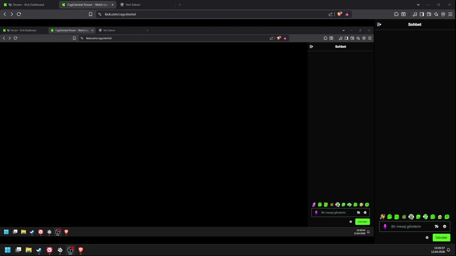Open the emoji picker smiley icon
This screenshot has height=256, width=456.
pos(445,226)
